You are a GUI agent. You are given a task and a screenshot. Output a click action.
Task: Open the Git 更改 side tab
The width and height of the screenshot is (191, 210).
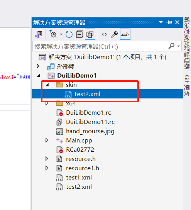187,85
